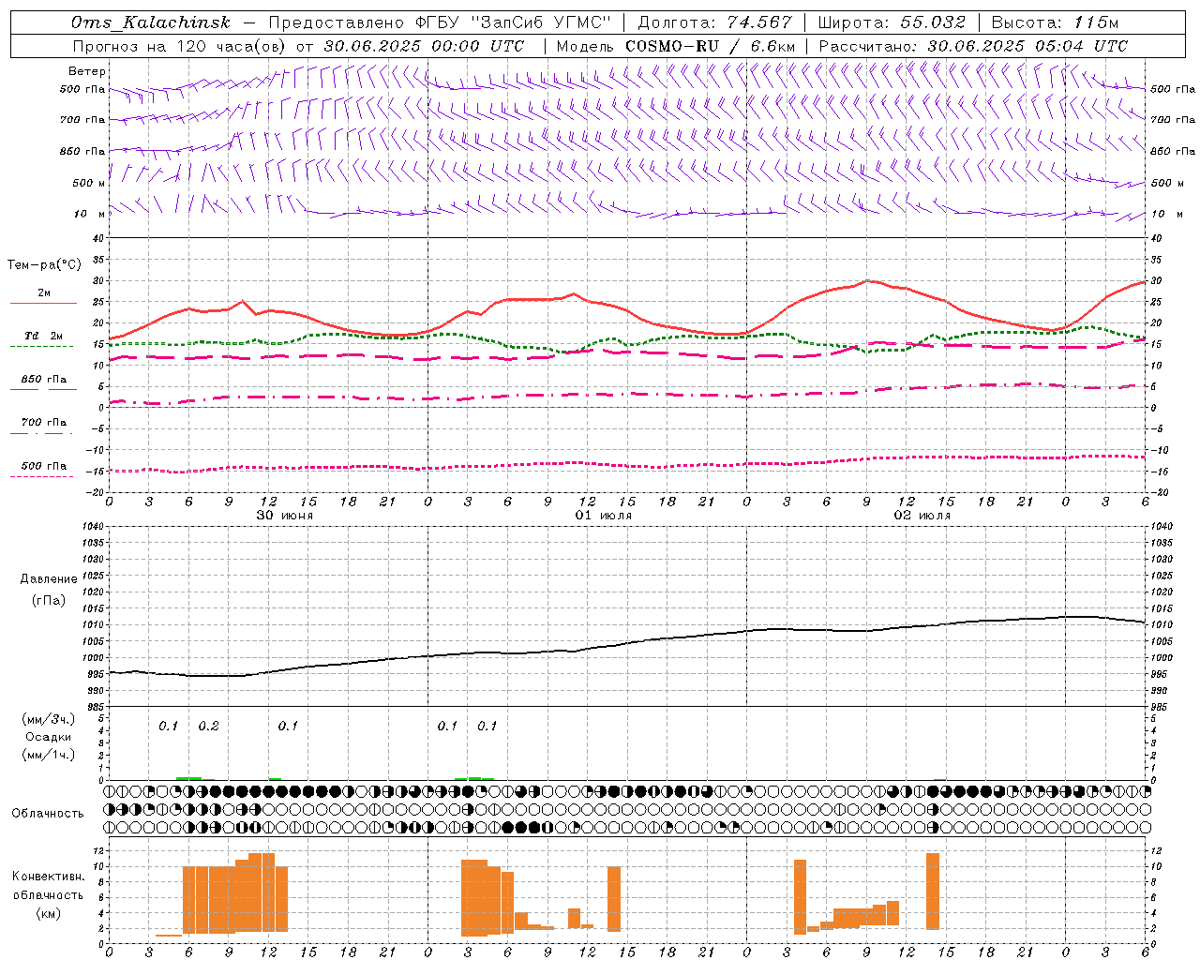Select the "500 гПа" temperature legend entry
Screen dimensions: 1200x960
[44, 466]
